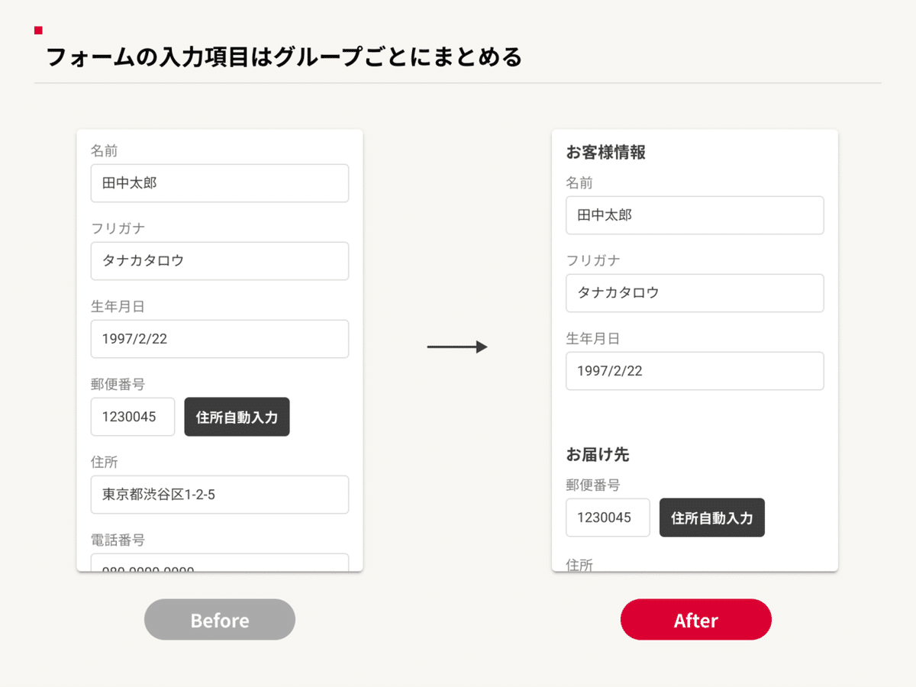This screenshot has width=916, height=687.
Task: Click the 郵便番号 label in the Before form
Action: tap(118, 385)
